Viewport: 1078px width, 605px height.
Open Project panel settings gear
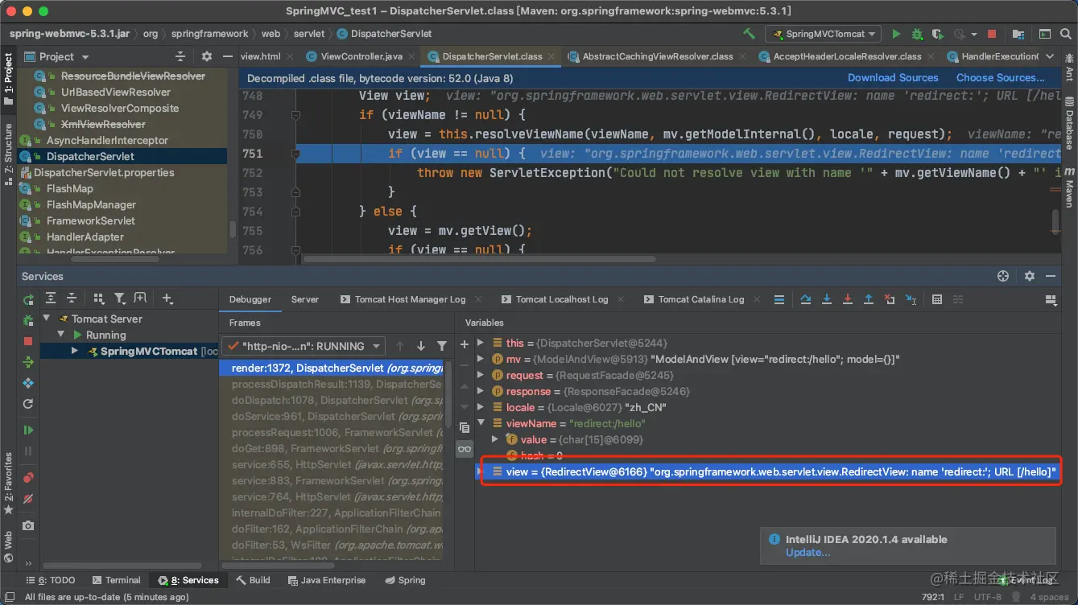207,56
